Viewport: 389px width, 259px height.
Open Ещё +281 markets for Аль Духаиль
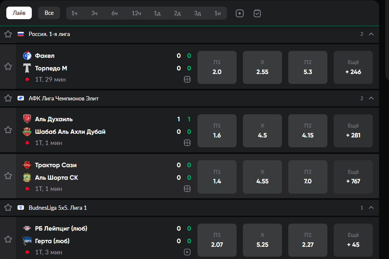pos(353,131)
